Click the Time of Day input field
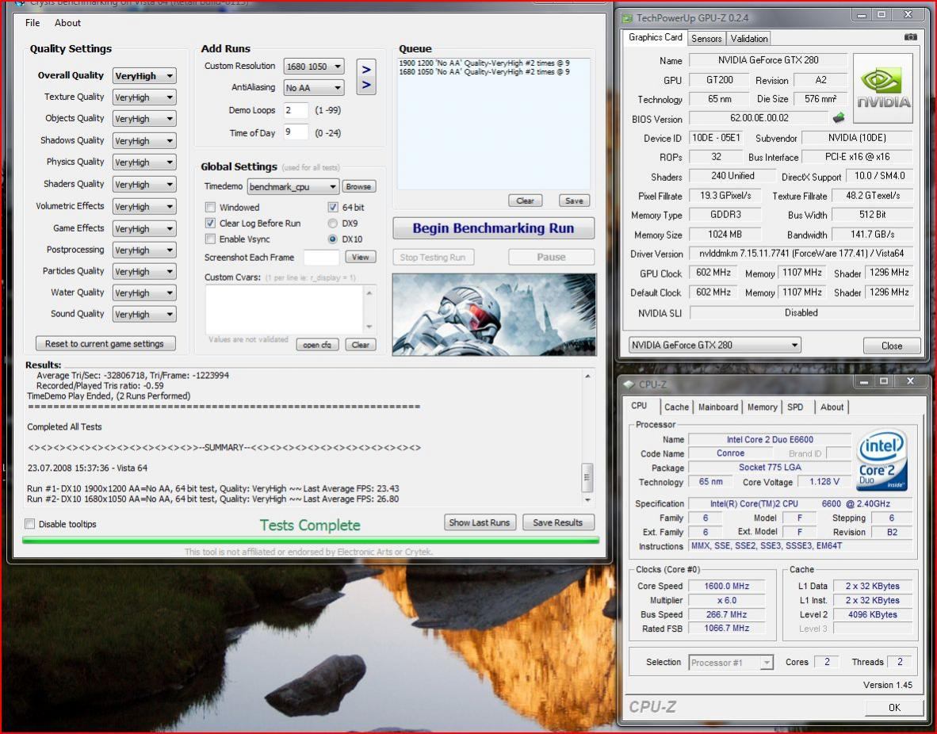 tap(295, 132)
